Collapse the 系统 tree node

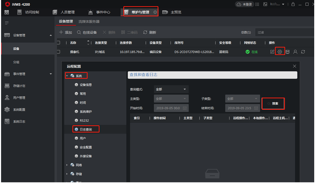click(67, 76)
